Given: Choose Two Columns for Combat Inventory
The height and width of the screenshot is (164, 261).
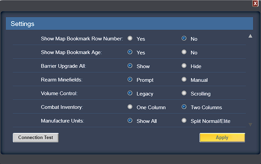Looking at the screenshot, I should click(x=184, y=107).
